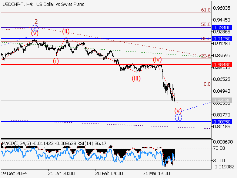The image size is (237, 178).
Task: Click the 0.80850 blue price tag
Action: (x=222, y=121)
